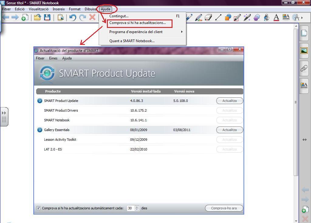Select the Creative Pen tool

(199, 17)
